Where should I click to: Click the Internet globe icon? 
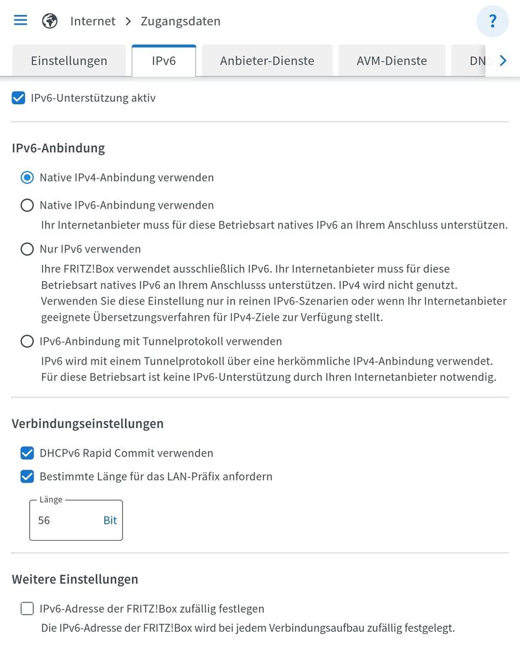coord(50,21)
